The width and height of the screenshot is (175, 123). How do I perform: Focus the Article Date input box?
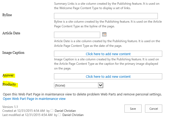point(77,35)
